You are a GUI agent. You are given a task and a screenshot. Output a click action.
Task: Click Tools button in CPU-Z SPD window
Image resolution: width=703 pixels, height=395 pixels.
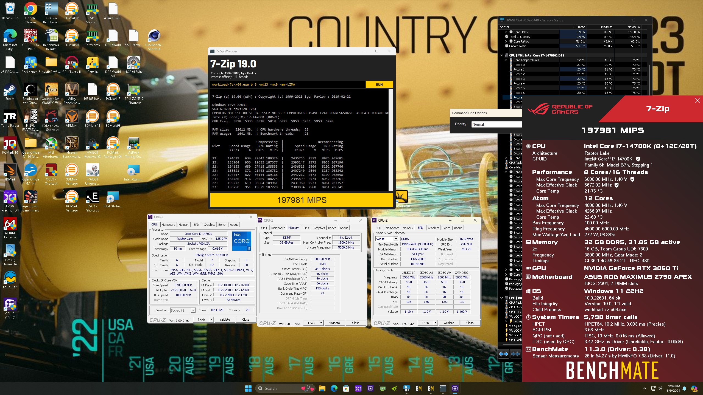coord(425,323)
